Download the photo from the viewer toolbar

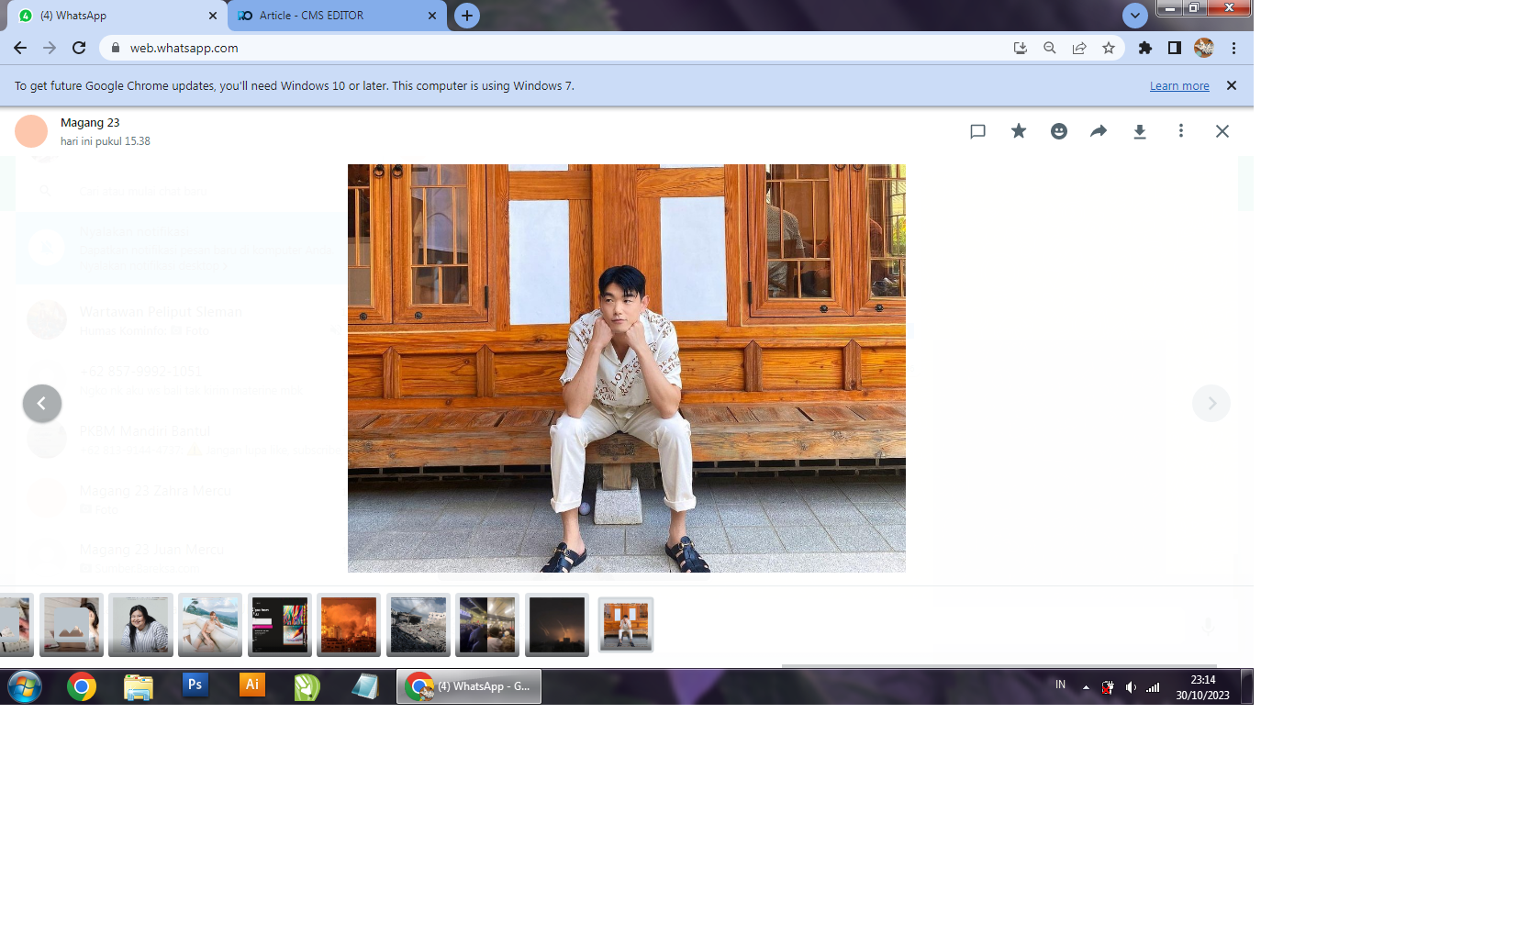[1139, 131]
